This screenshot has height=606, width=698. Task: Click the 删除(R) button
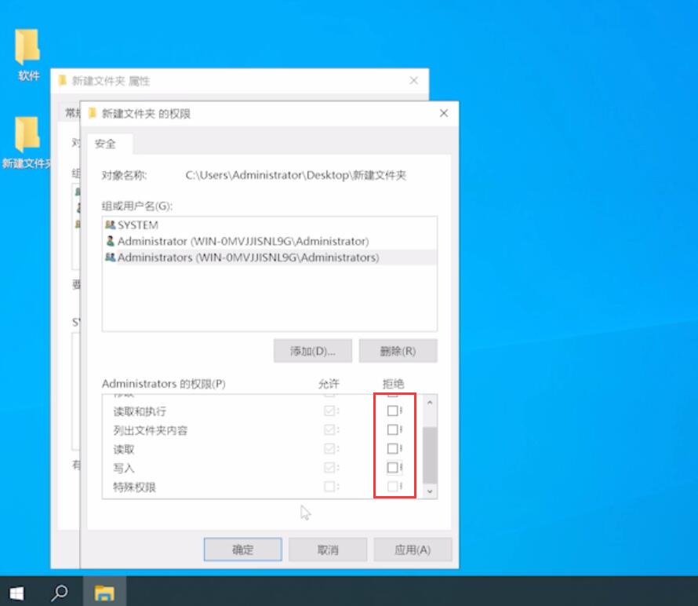click(x=398, y=351)
